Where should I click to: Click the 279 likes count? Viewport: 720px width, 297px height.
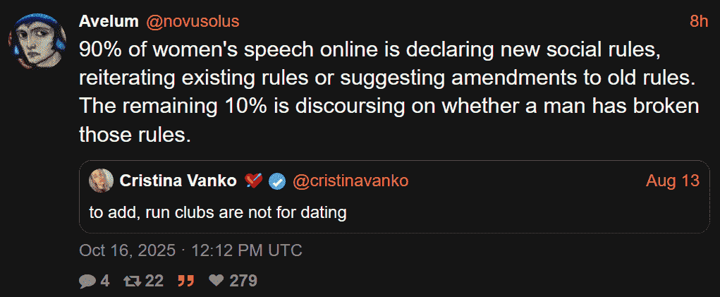[243, 281]
